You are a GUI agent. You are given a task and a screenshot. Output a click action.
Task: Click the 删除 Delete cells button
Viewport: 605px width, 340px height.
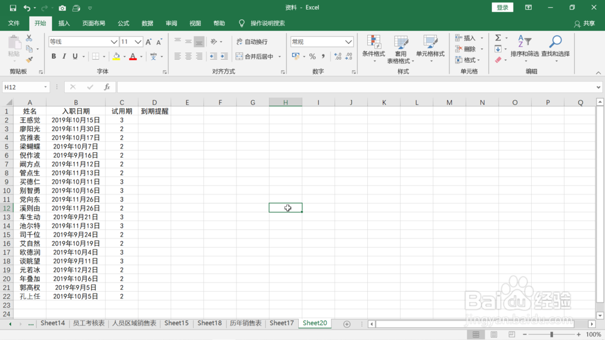click(x=465, y=49)
